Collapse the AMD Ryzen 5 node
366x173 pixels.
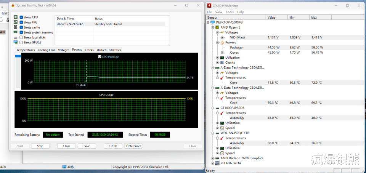[213, 27]
